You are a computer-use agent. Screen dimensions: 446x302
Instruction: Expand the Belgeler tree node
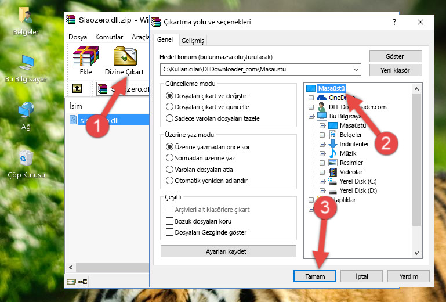click(322, 135)
